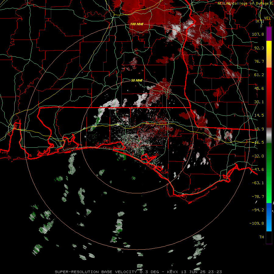
Task: Click the VEL legend title
Action: 268,18
